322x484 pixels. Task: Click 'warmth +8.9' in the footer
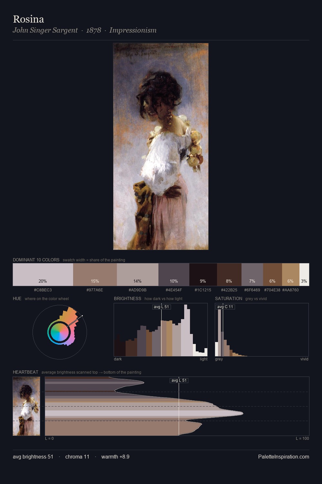tap(115, 457)
